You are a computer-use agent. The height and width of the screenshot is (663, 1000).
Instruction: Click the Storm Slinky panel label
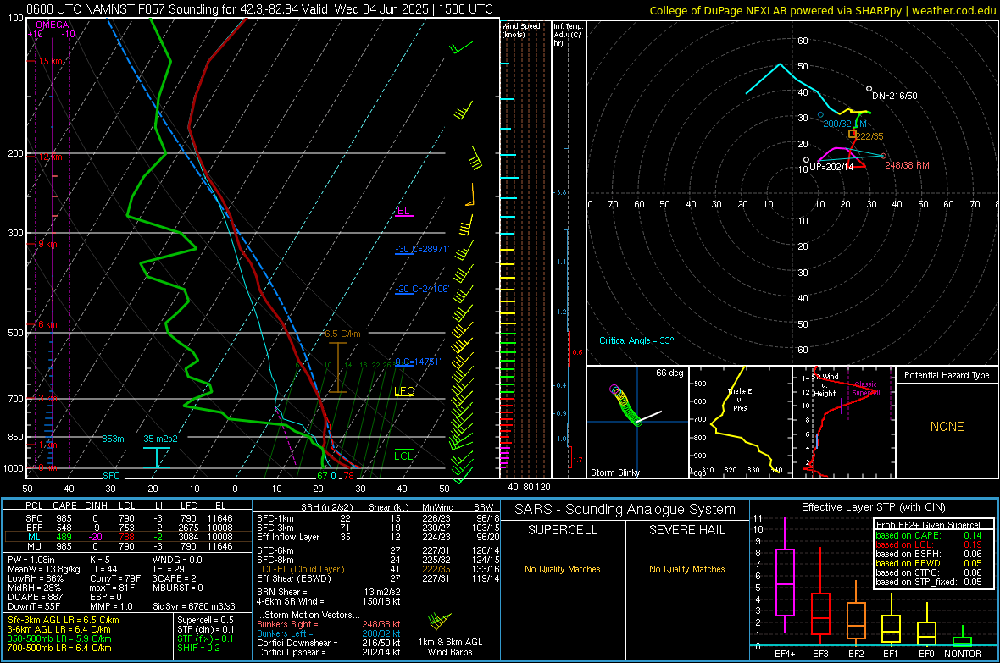click(614, 472)
